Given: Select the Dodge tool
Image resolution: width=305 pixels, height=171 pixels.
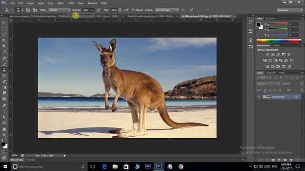Looking at the screenshot, I should [x=4, y=99].
